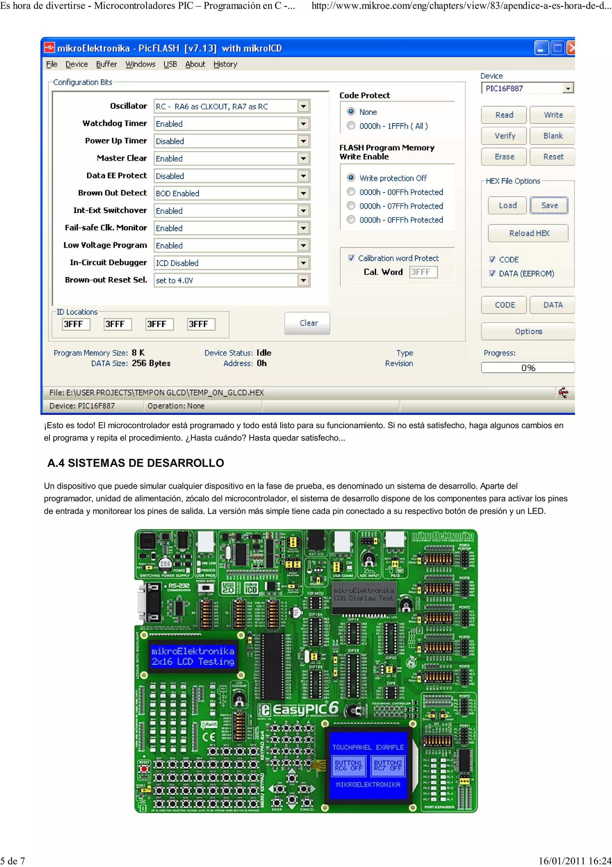Select None code protect option
The height and width of the screenshot is (867, 612).
point(351,112)
